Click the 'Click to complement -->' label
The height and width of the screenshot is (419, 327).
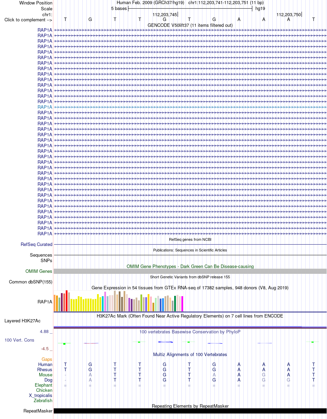point(28,20)
